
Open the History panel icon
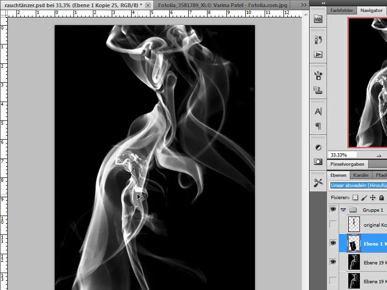point(318,40)
